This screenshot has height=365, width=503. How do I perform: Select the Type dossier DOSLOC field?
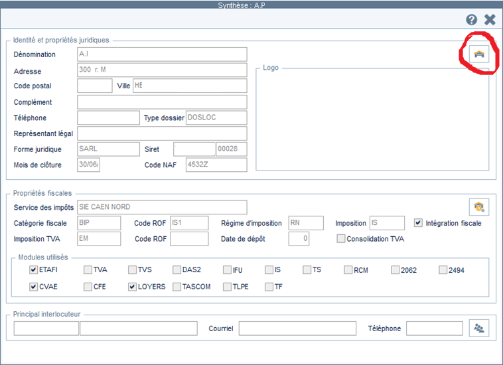pos(216,117)
